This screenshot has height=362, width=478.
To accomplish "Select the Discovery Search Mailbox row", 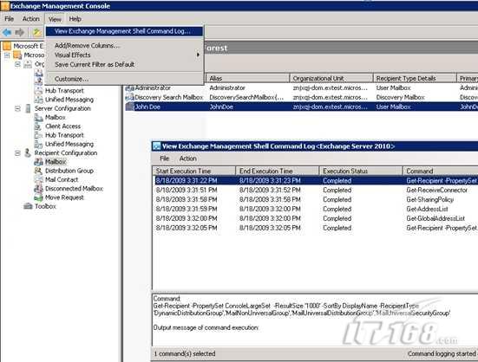I will pos(301,97).
